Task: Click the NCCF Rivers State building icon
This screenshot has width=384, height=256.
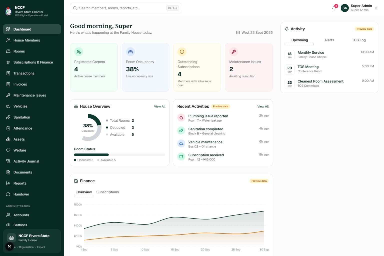Action: (x=11, y=238)
